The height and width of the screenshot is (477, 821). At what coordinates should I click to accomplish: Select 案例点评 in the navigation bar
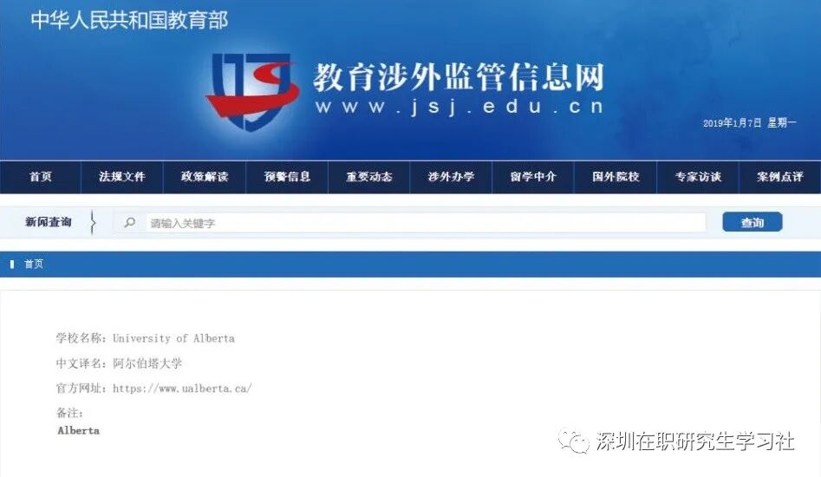point(779,177)
